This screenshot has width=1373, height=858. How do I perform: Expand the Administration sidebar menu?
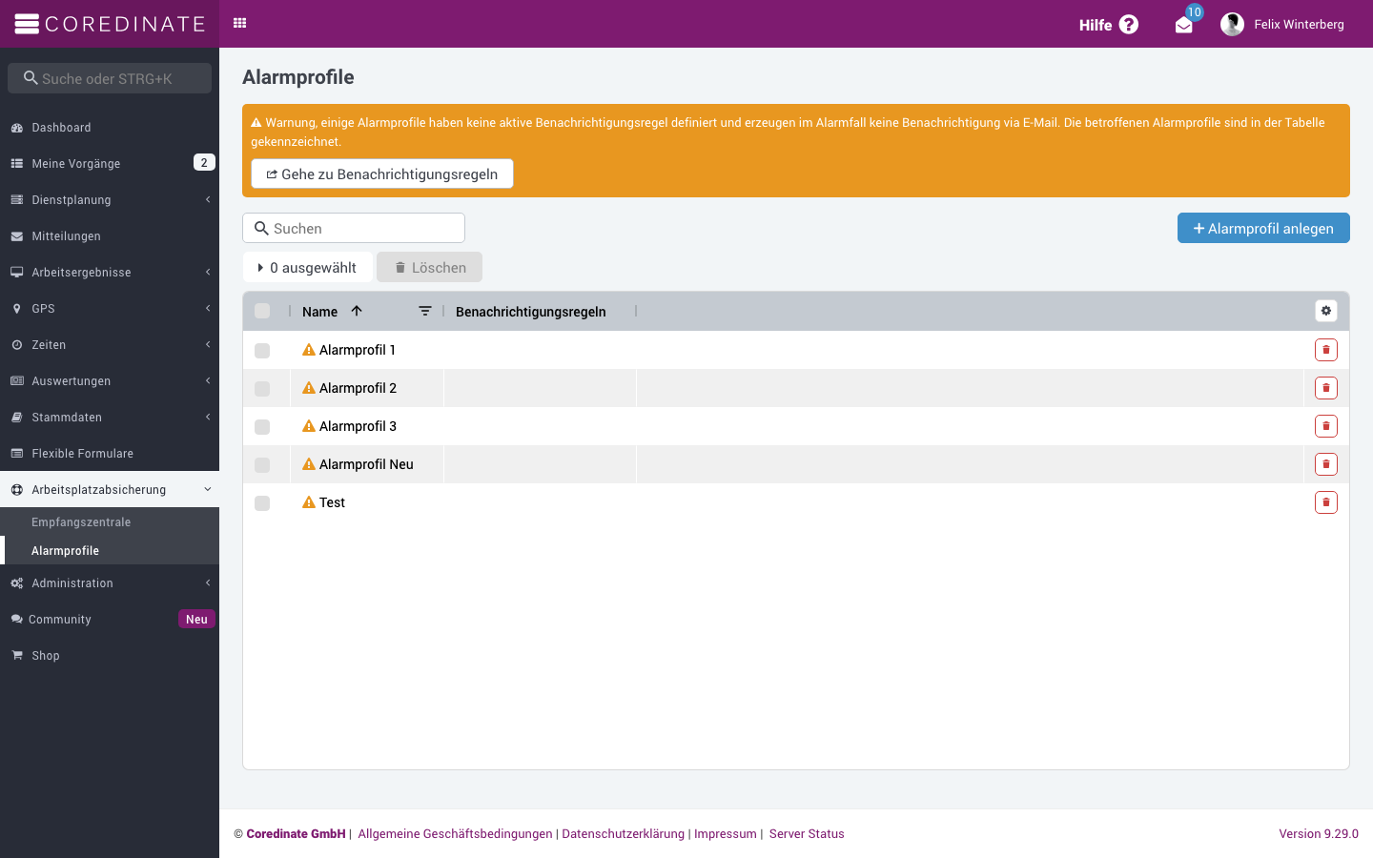[110, 582]
